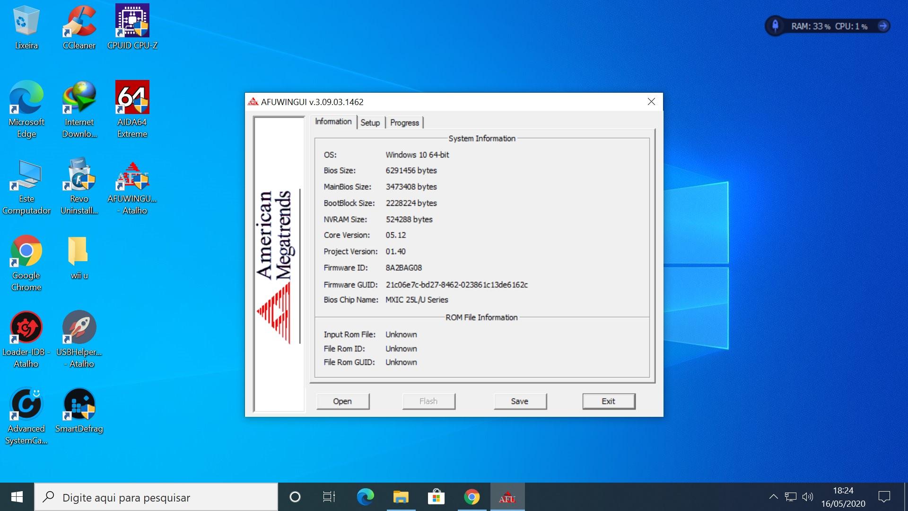Screen dimensions: 908x511
Task: Open Edge from the taskbar
Action: (365, 497)
